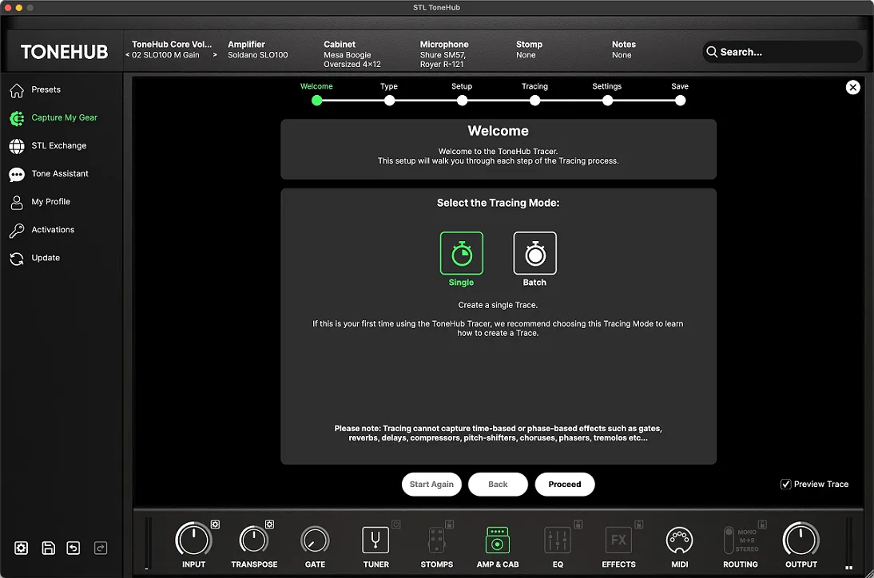Go to next preset arrow
Screen dimensions: 874x578
[x=215, y=55]
